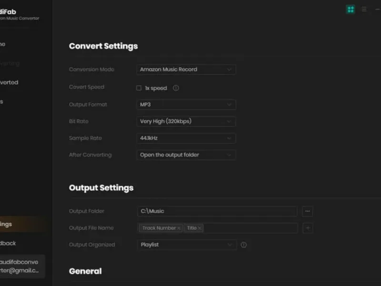Screen dimensions: 381x286
Task: Expand the Output Format dropdown
Action: pos(186,104)
